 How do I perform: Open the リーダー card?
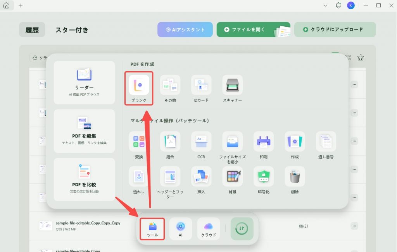coord(84,82)
